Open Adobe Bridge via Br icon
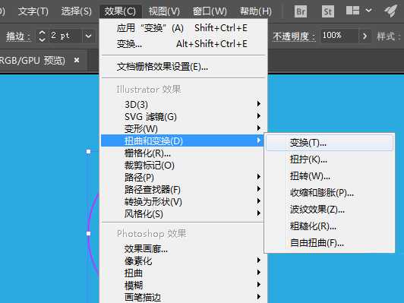Image resolution: width=404 pixels, height=303 pixels. click(x=301, y=11)
